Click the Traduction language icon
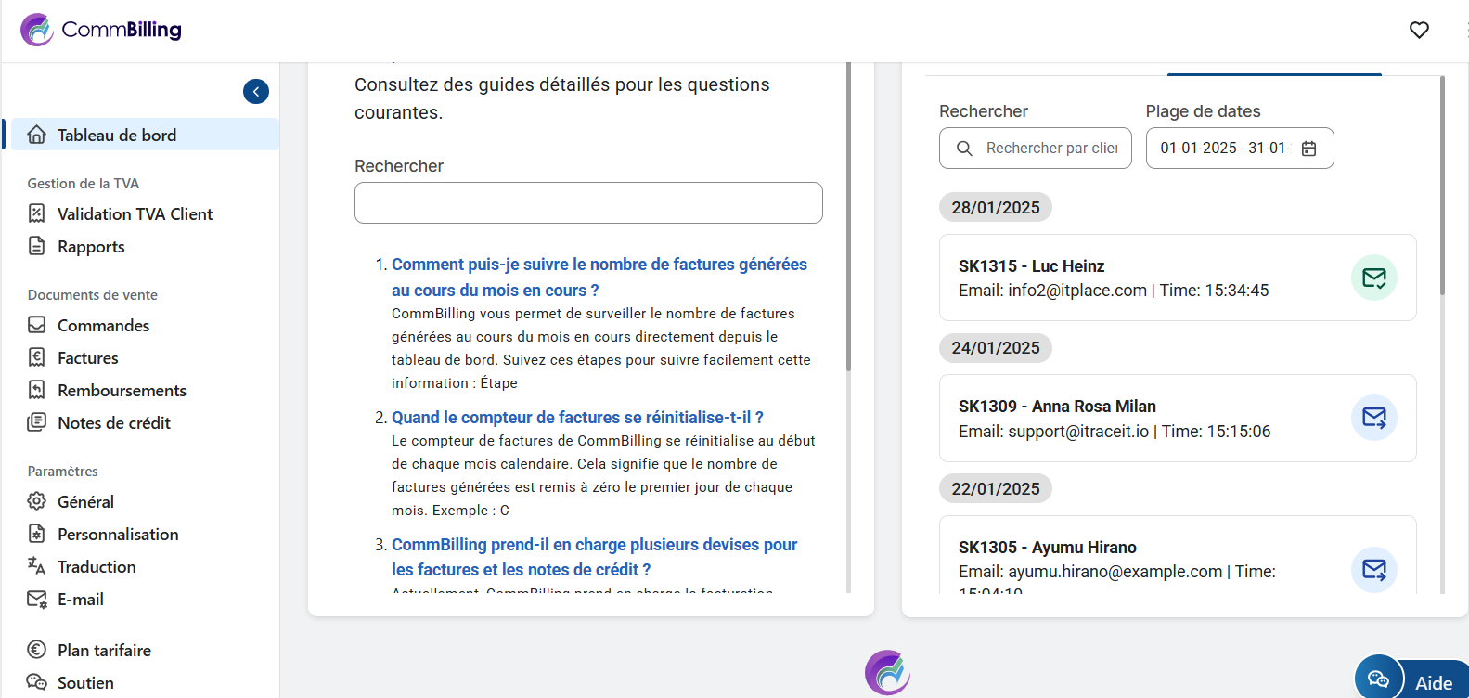1469x698 pixels. (x=37, y=566)
